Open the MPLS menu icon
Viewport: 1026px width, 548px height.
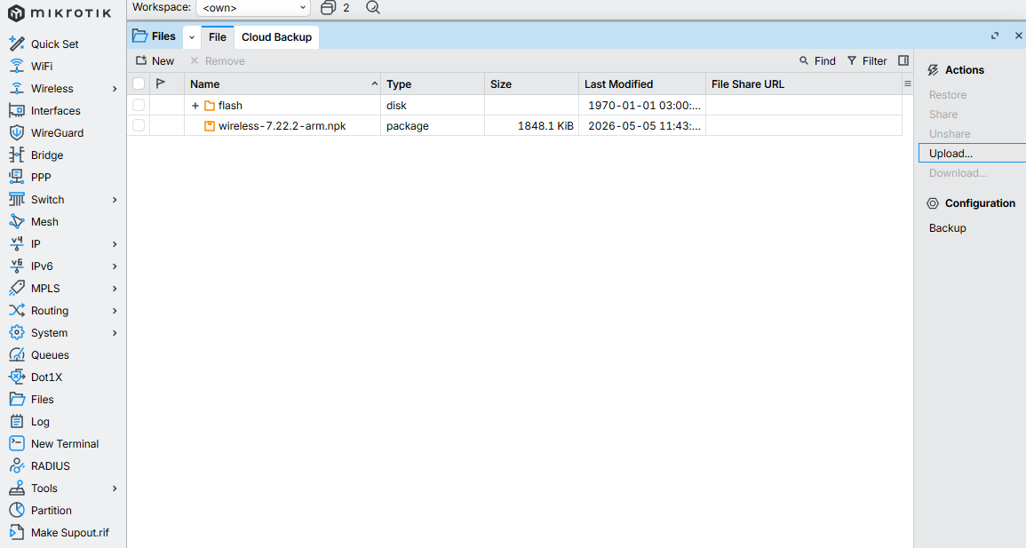[x=16, y=289]
